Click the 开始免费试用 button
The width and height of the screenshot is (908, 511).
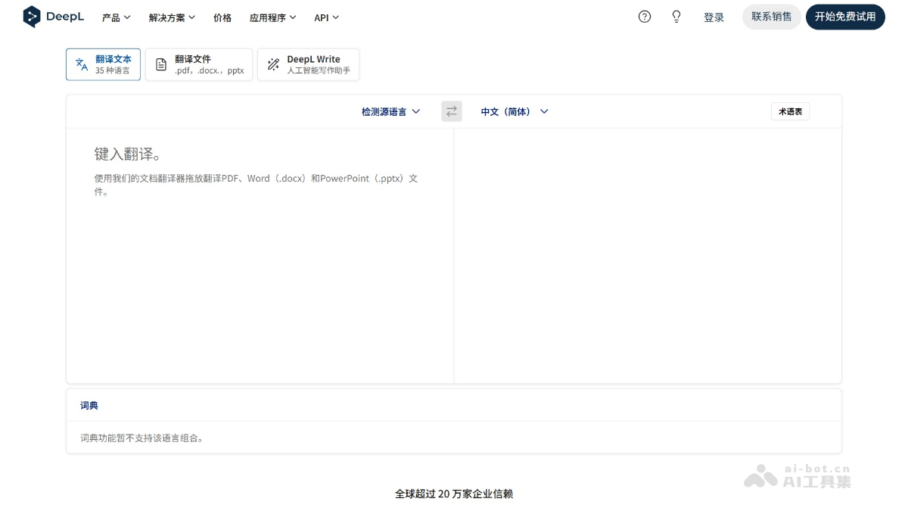coord(845,17)
